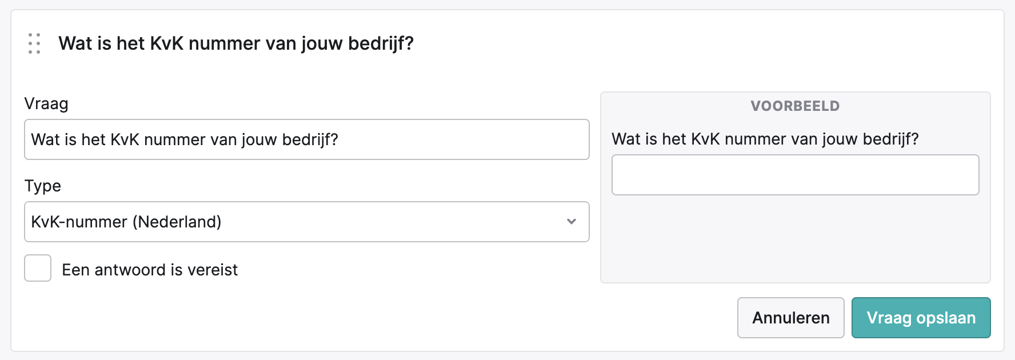
Task: Grab the six-dot drag handle icon
Action: tap(34, 43)
